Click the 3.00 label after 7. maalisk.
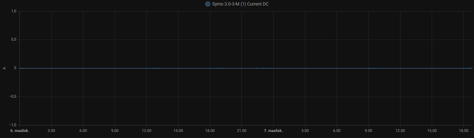Image resolution: width=474 pixels, height=138 pixels. [x=305, y=131]
